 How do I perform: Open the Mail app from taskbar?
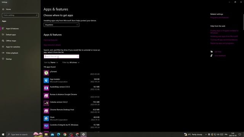(x=52, y=134)
